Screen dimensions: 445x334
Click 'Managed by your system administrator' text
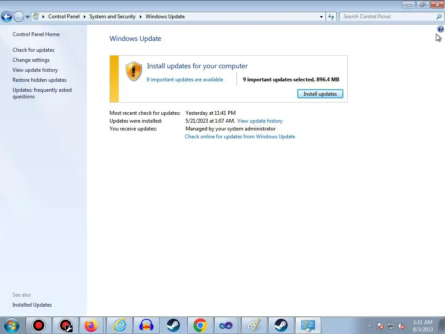(x=230, y=129)
